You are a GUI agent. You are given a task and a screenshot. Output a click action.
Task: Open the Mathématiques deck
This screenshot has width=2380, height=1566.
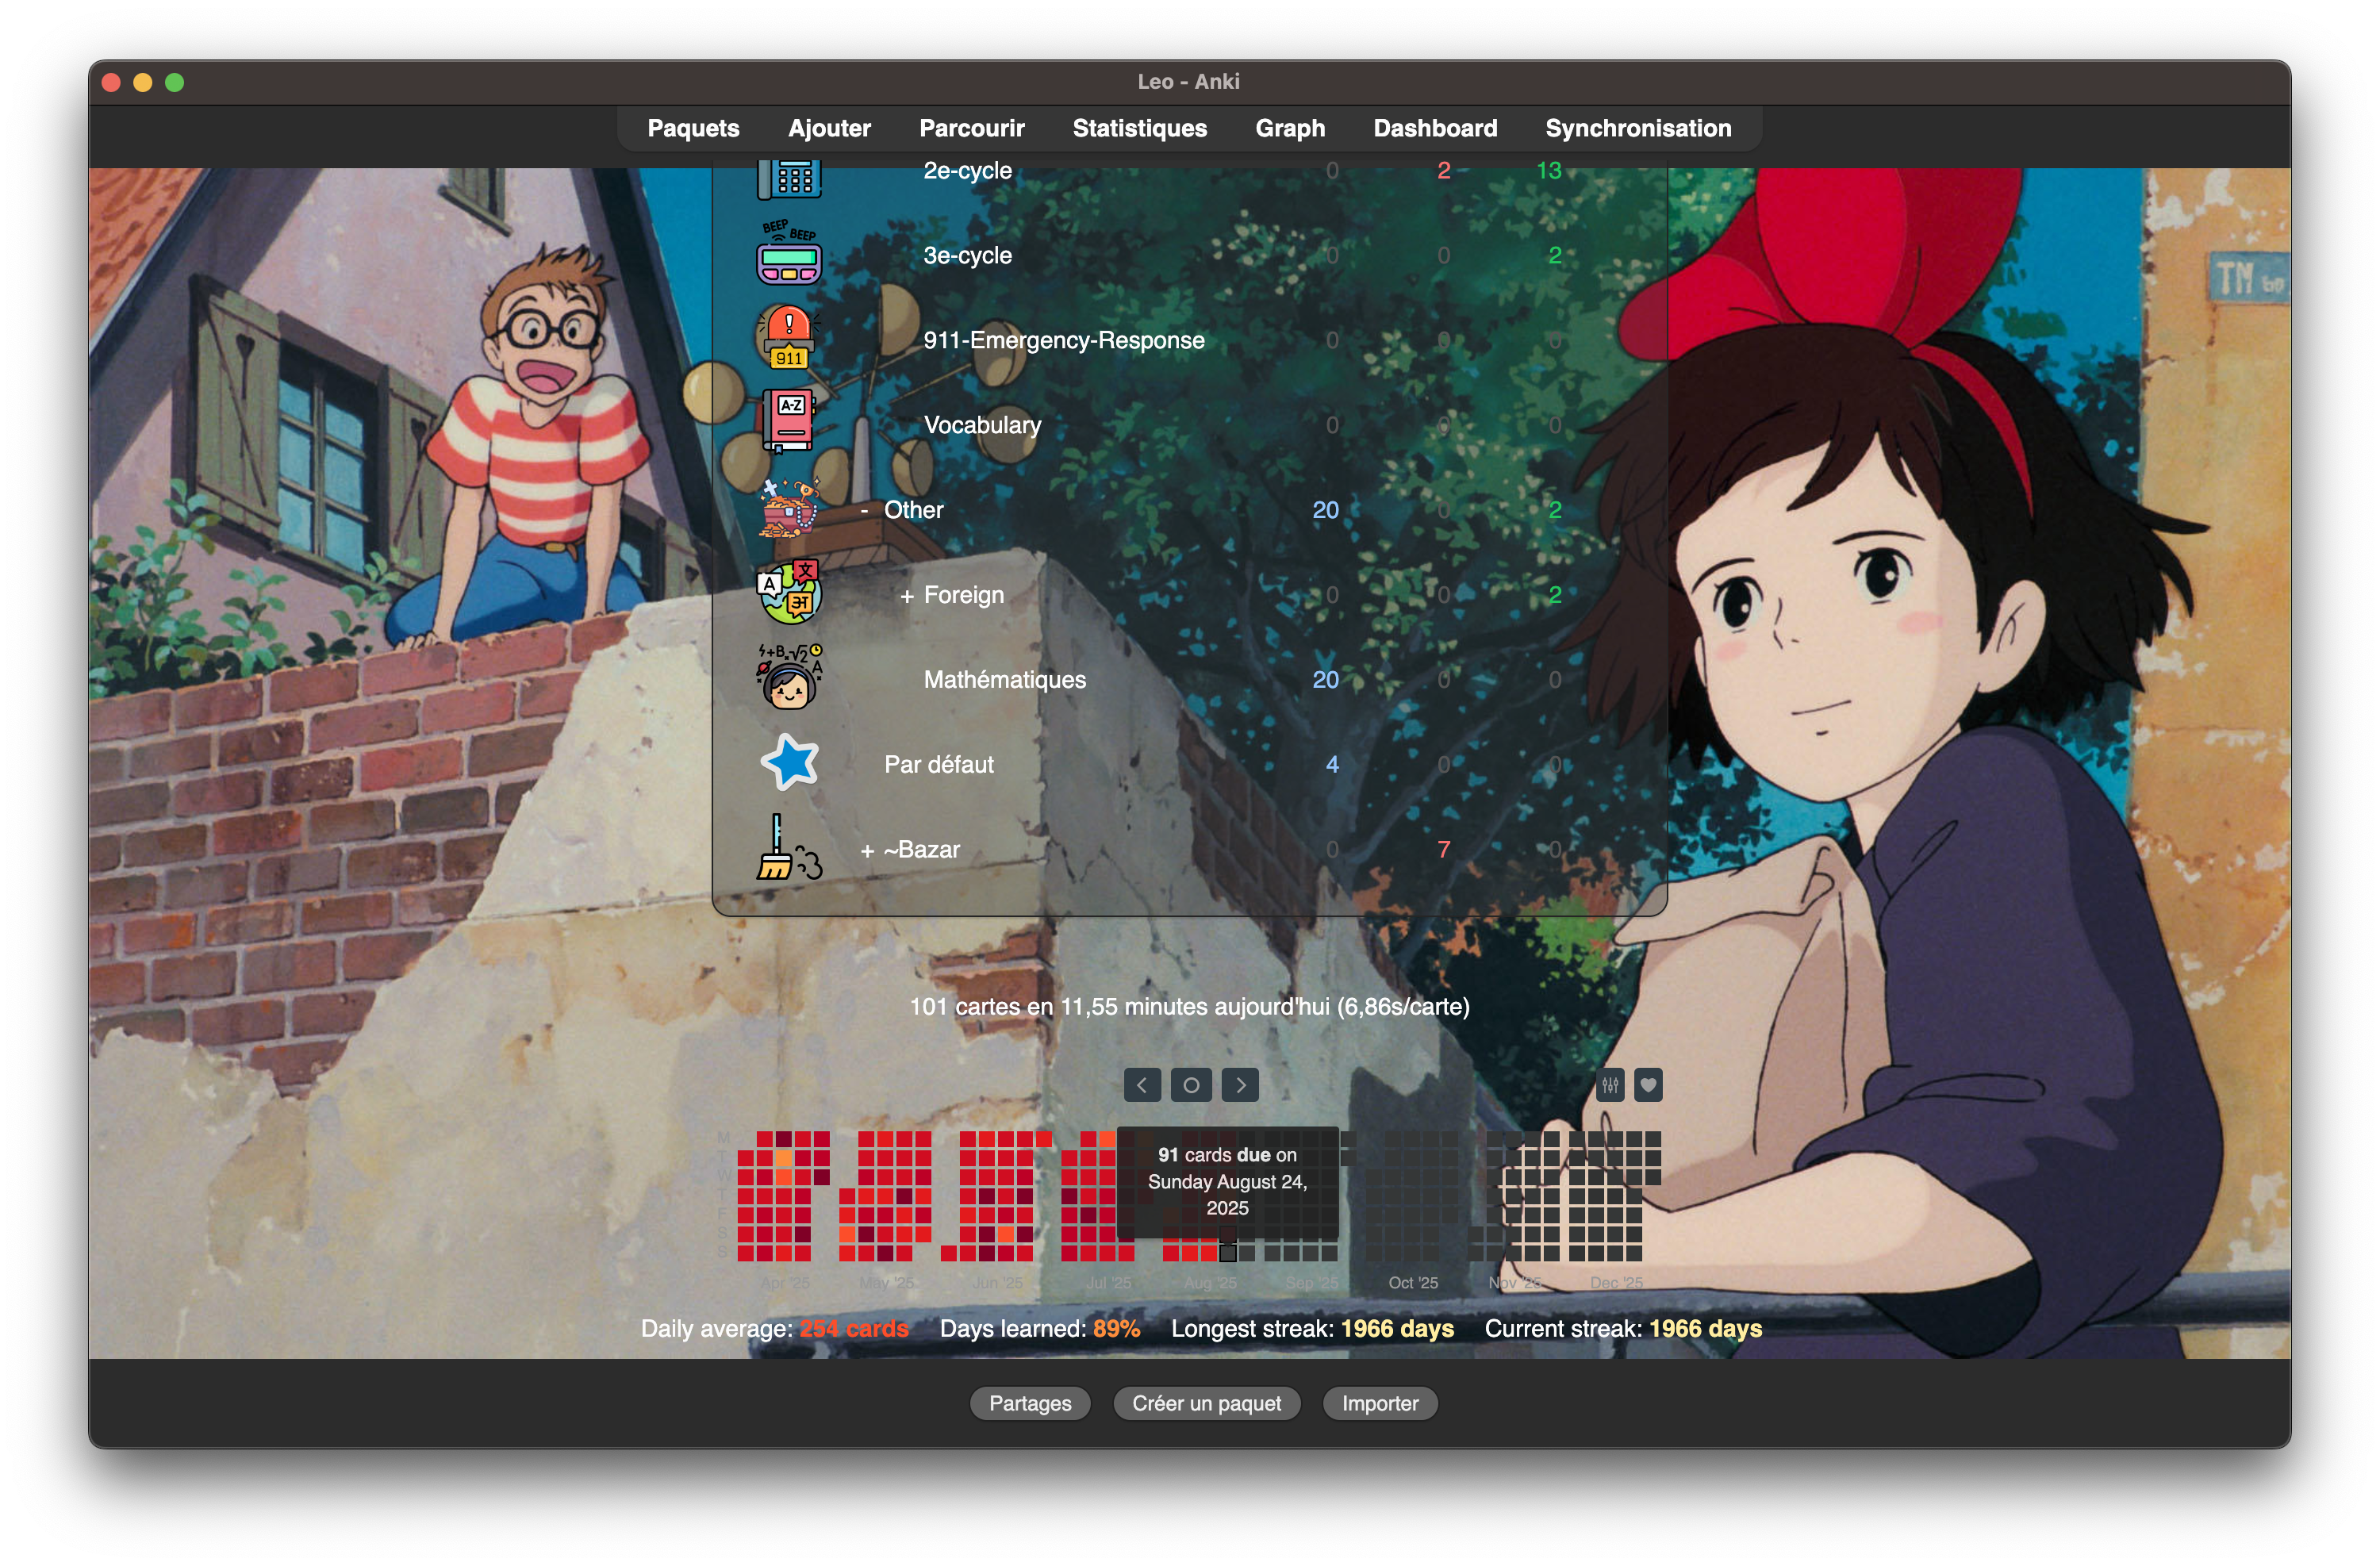1004,680
